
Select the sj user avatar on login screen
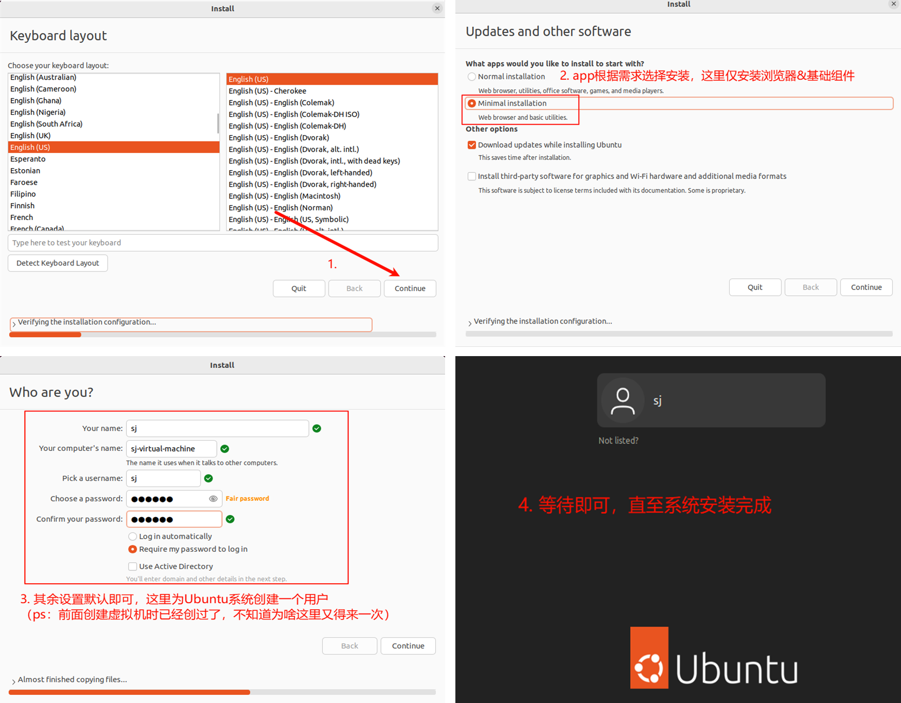623,401
